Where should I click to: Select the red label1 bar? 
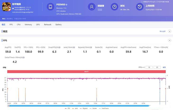(x=86, y=72)
